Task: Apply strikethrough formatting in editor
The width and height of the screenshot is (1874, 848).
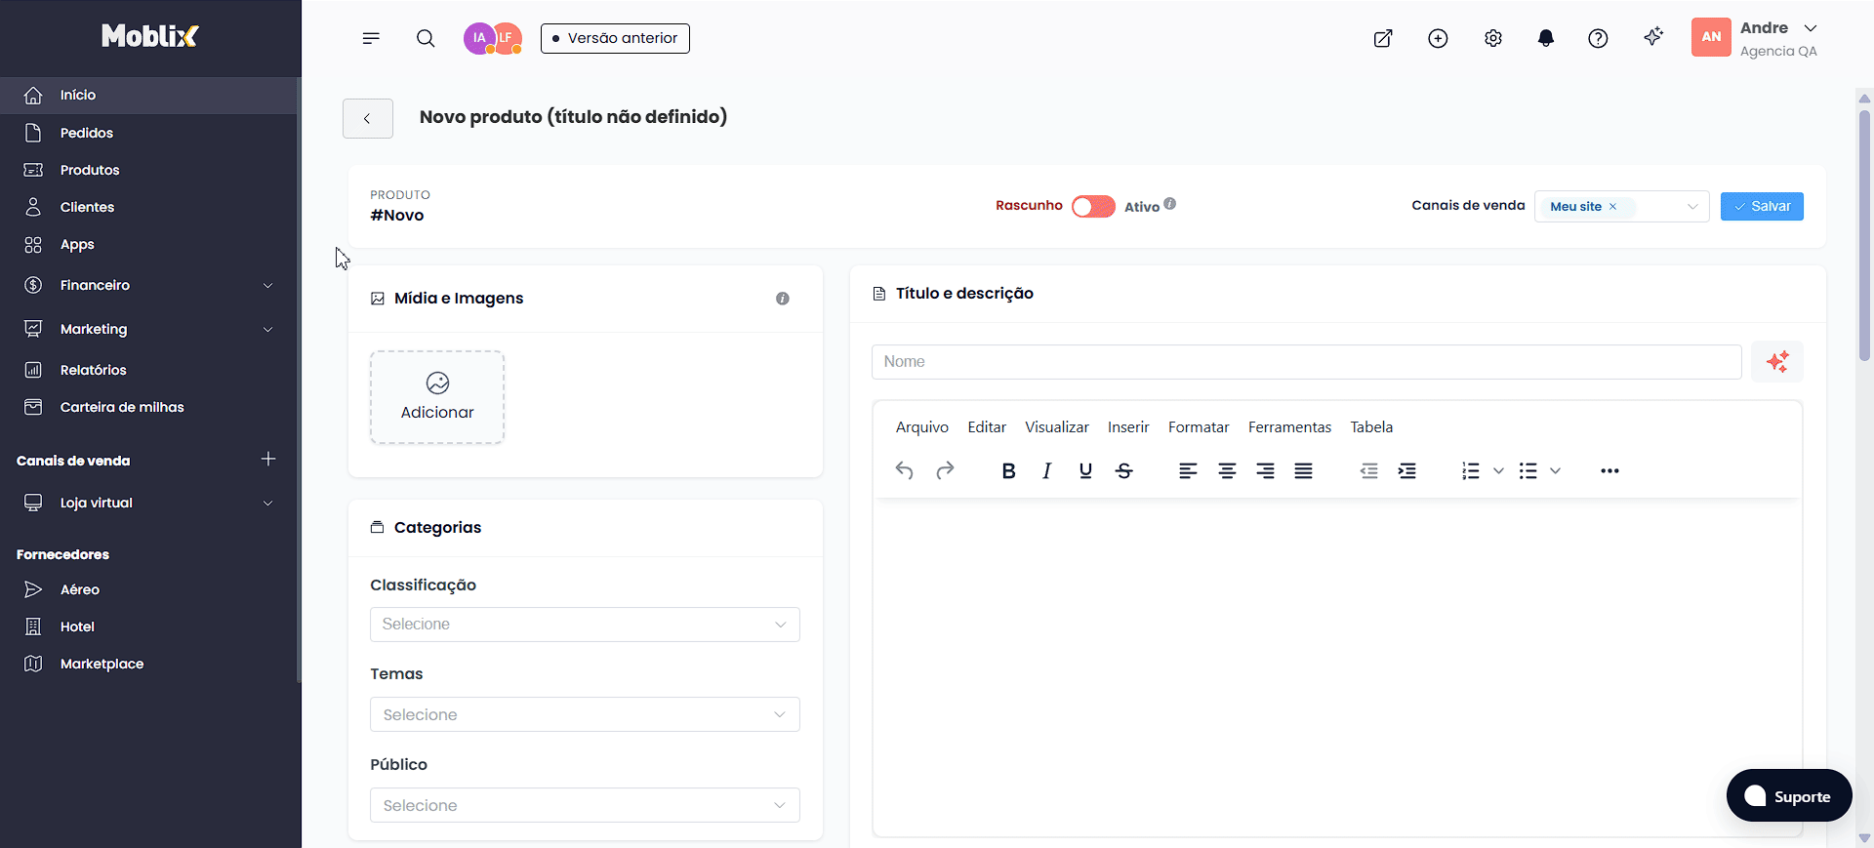Action: pyautogui.click(x=1123, y=471)
